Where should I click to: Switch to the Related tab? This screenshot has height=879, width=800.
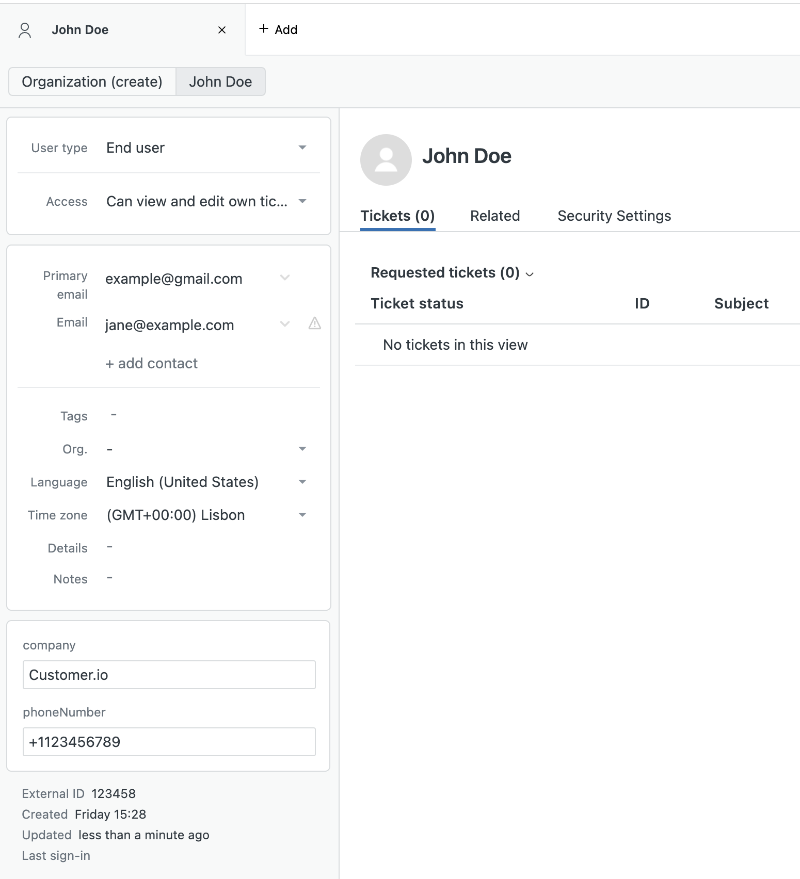coord(495,216)
